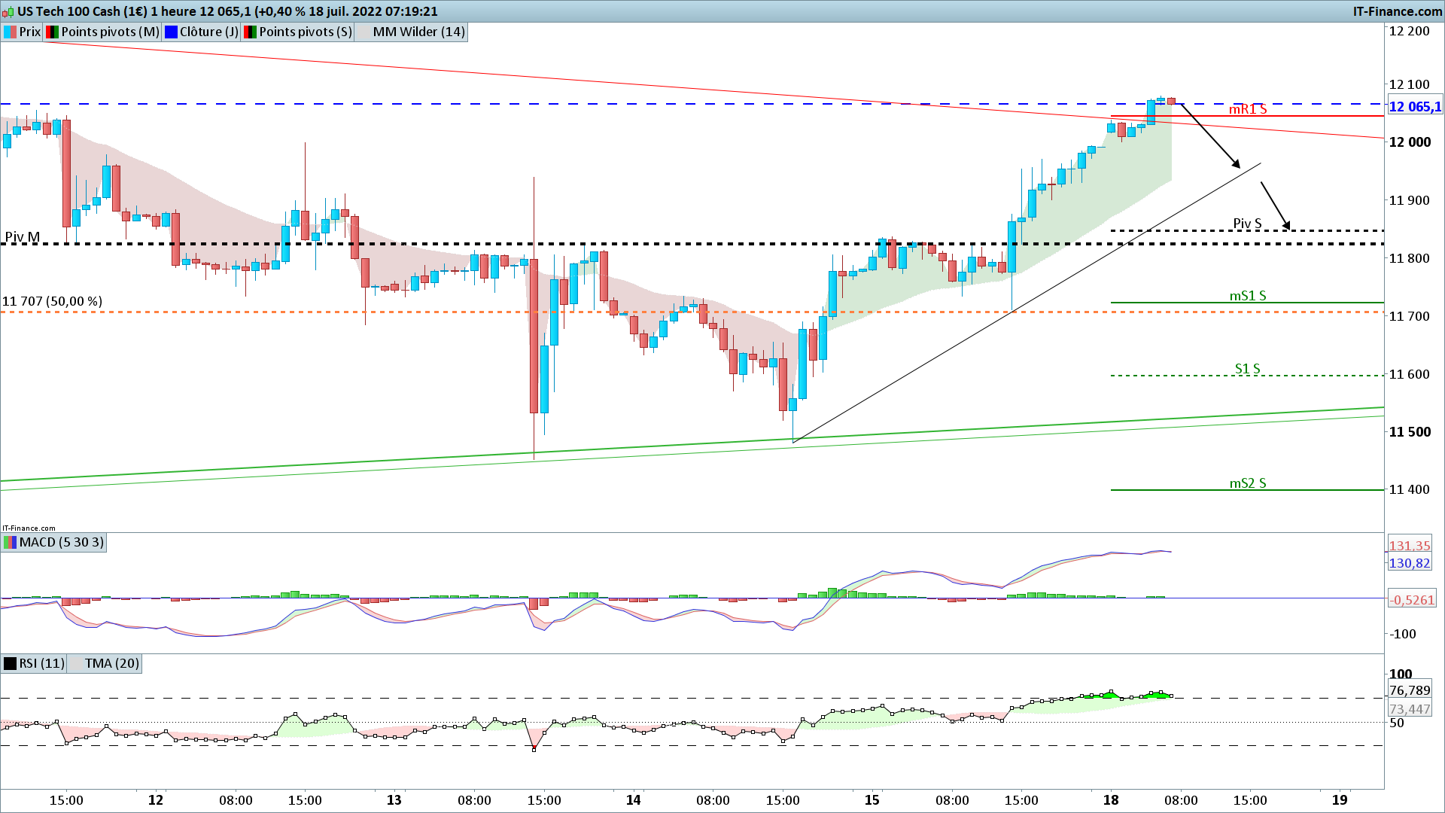Open RSI (11) indicator settings label
The width and height of the screenshot is (1445, 813).
(41, 663)
